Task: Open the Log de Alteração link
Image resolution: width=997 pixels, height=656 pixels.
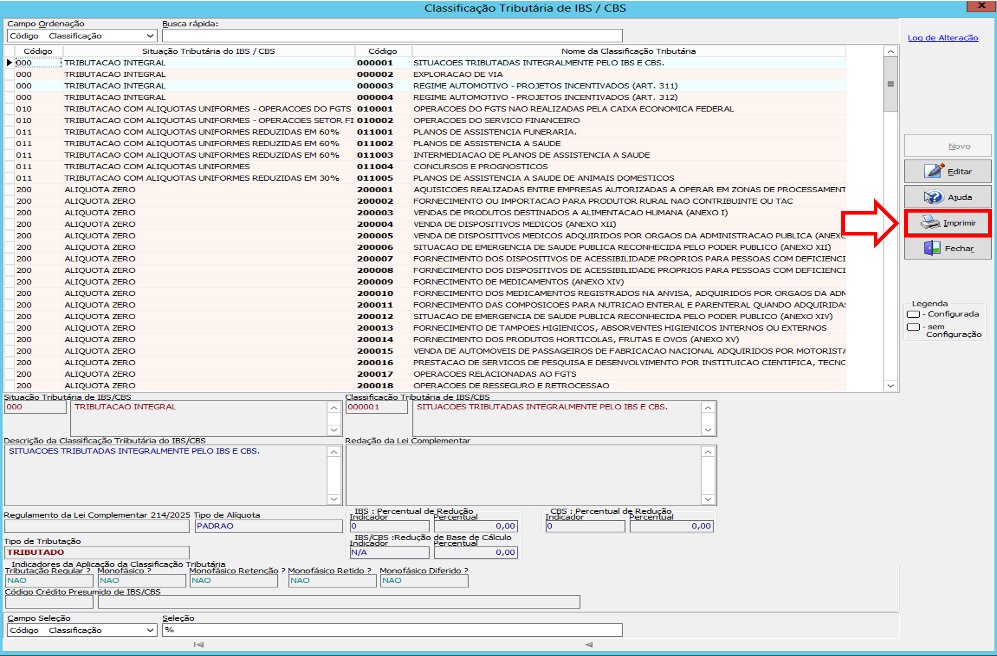Action: [943, 38]
